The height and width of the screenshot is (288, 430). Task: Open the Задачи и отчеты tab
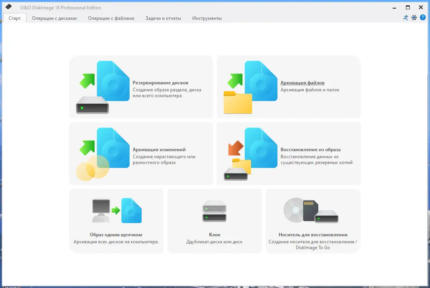pyautogui.click(x=163, y=18)
